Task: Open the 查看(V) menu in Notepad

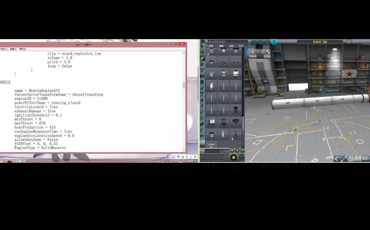Action: point(13,49)
